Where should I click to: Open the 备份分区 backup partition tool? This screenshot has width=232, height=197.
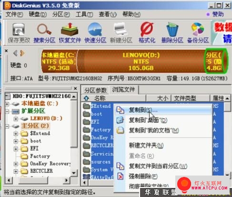198,33
